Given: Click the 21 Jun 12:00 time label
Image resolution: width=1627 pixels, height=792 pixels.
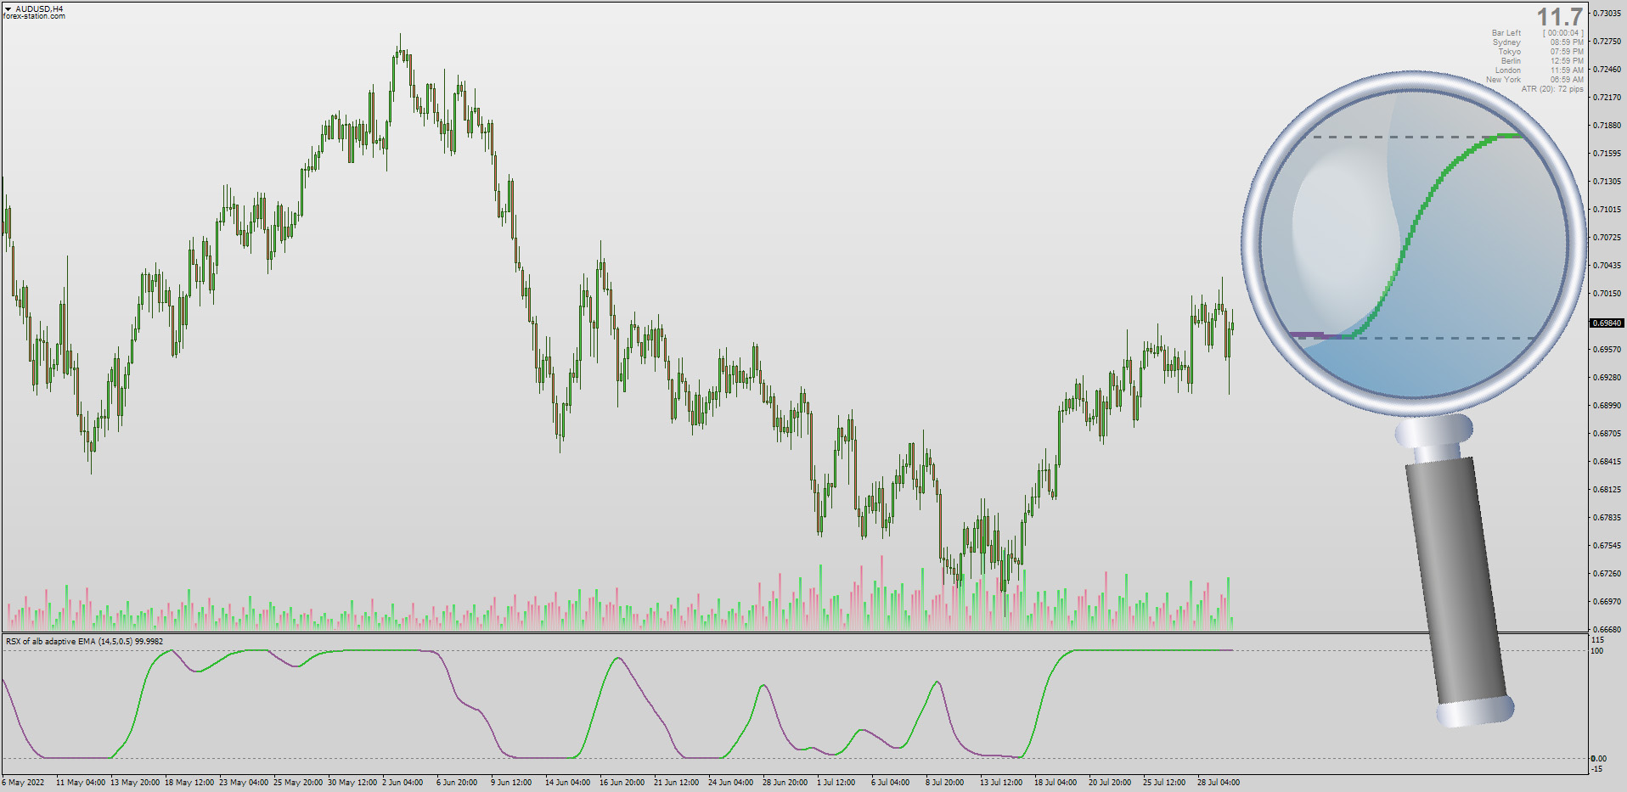Looking at the screenshot, I should tap(677, 783).
